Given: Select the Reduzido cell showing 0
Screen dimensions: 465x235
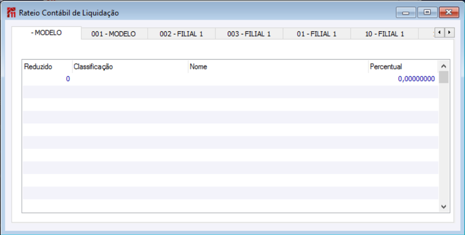Looking at the screenshot, I should 47,79.
